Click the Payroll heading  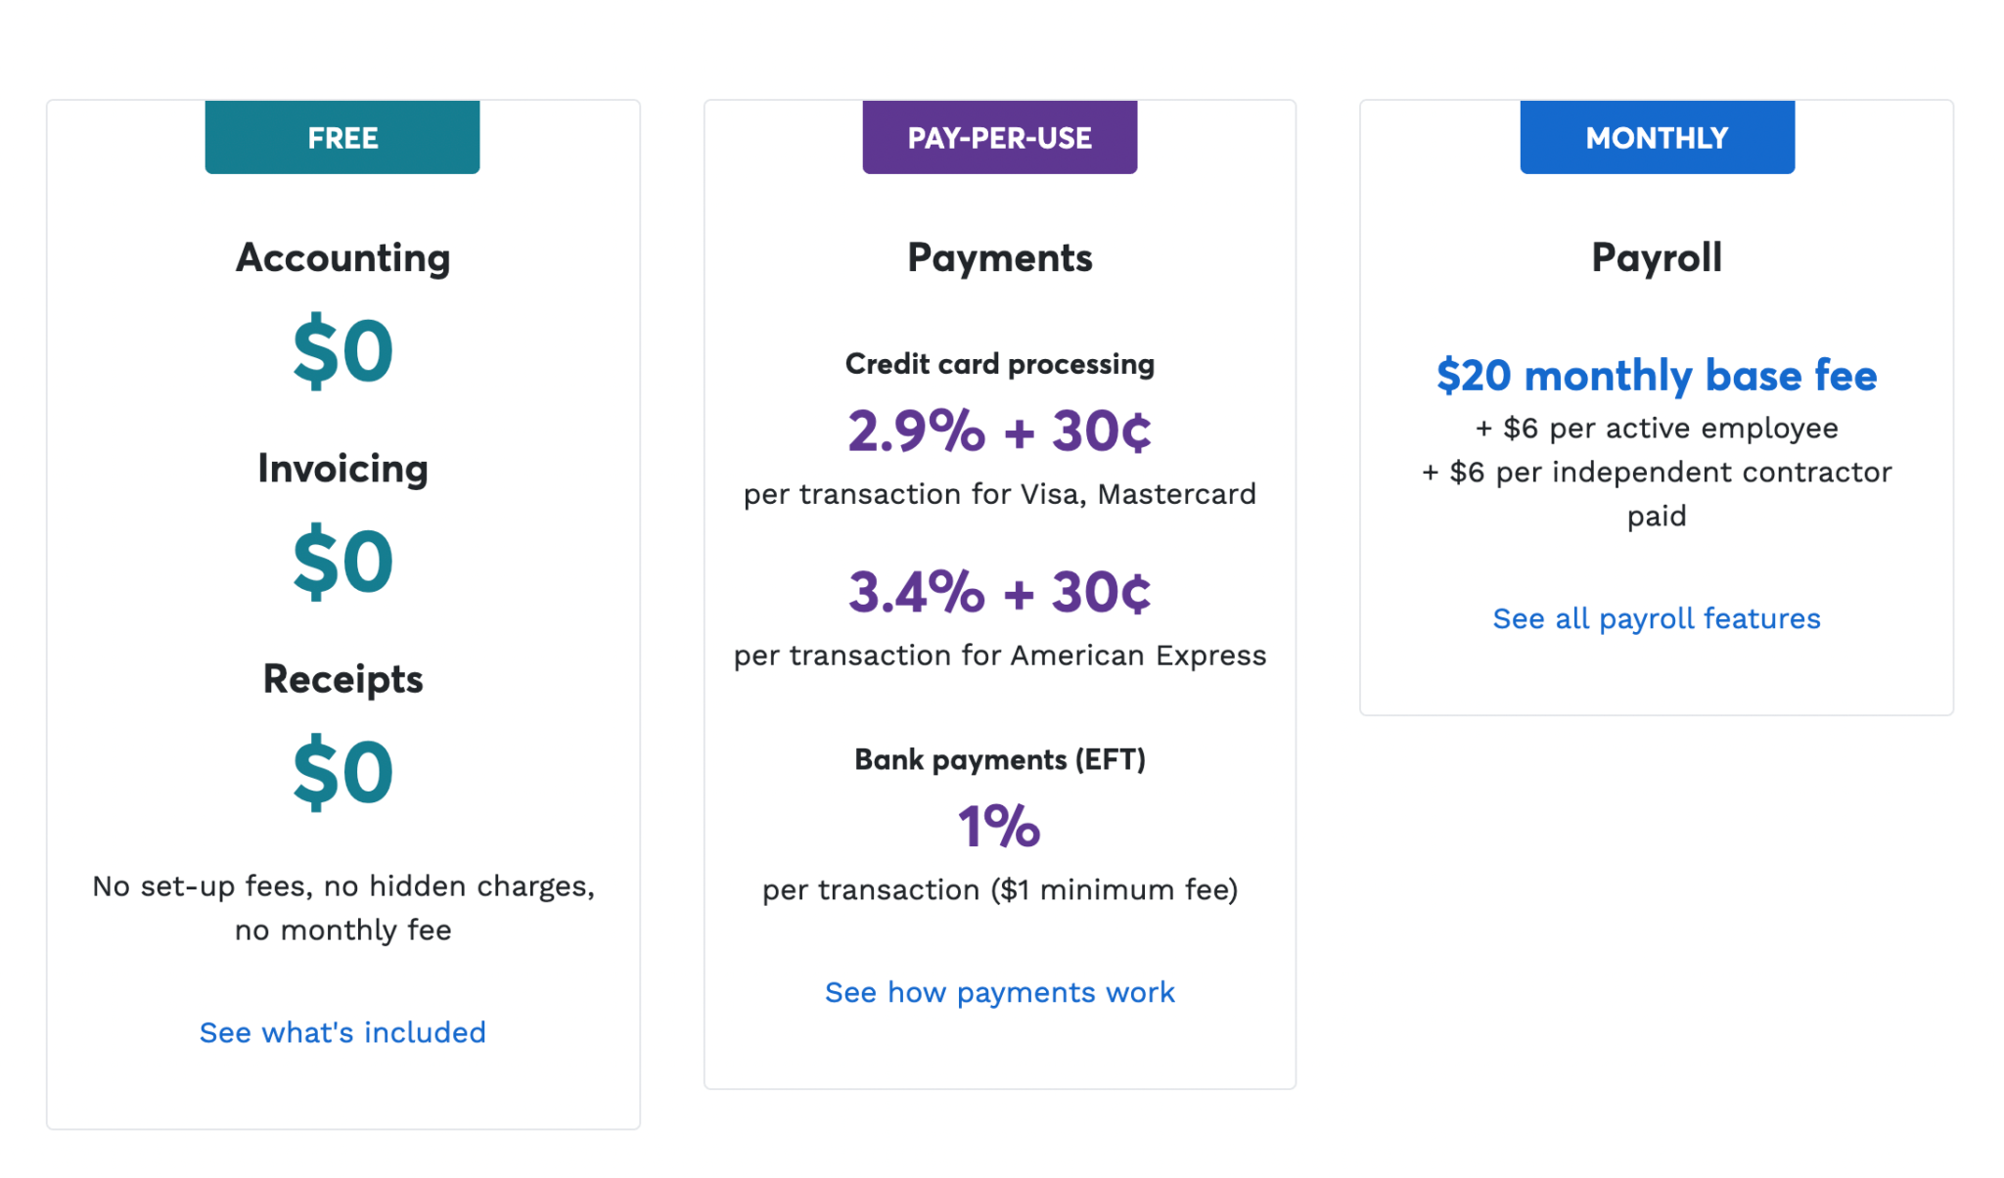(1657, 257)
